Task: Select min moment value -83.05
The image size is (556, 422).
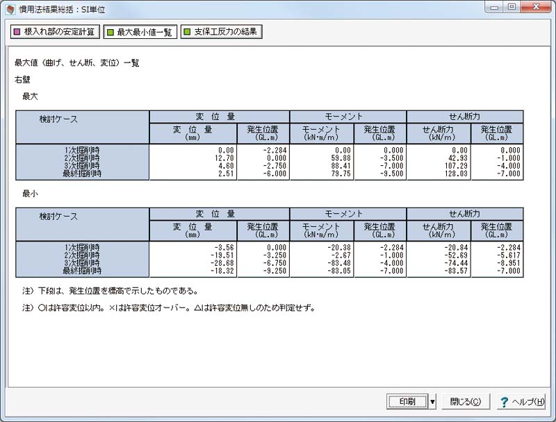Action: [x=339, y=271]
